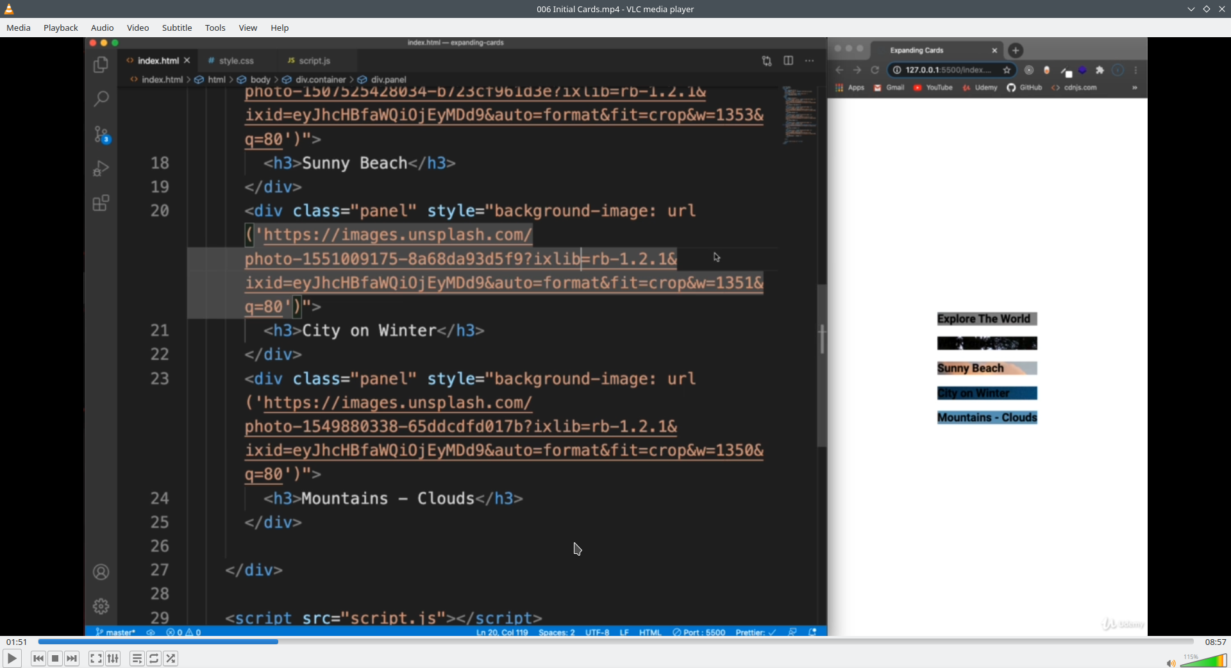The height and width of the screenshot is (668, 1231).
Task: Toggle loop mode in VLC
Action: point(154,658)
